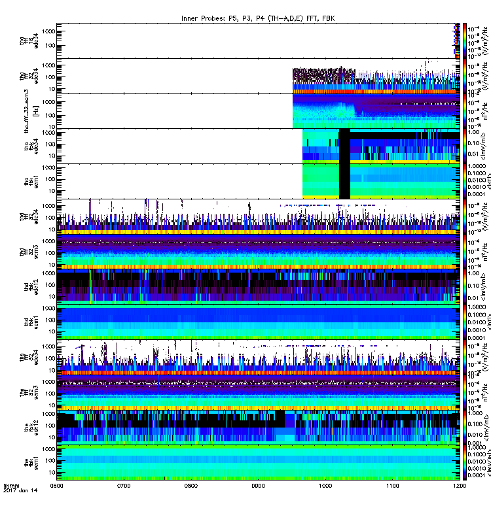This screenshot has width=491, height=523.
Task: Click inside the thd fbk scm1 spectrogram panel
Action: 258,322
